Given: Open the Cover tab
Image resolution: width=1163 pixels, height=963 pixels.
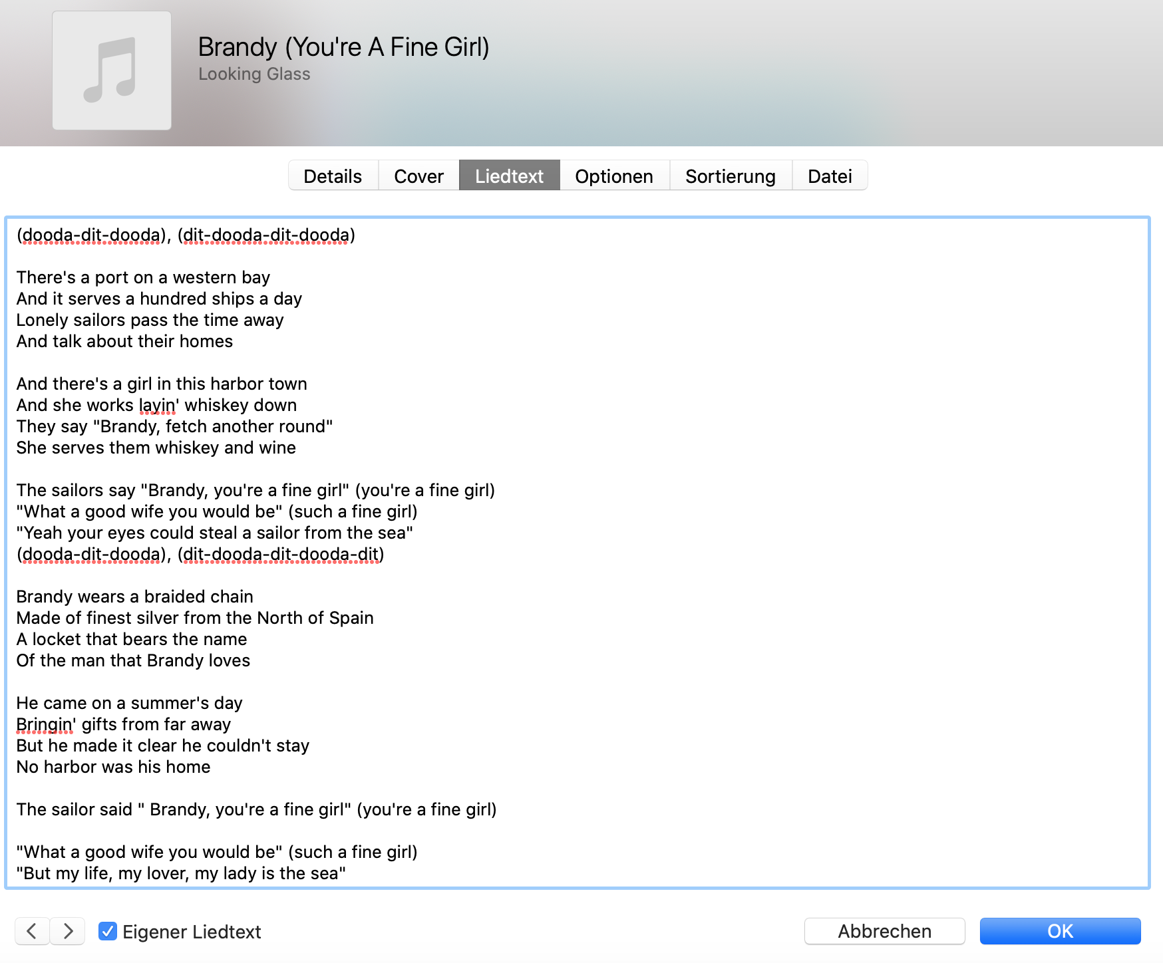Looking at the screenshot, I should [x=418, y=176].
